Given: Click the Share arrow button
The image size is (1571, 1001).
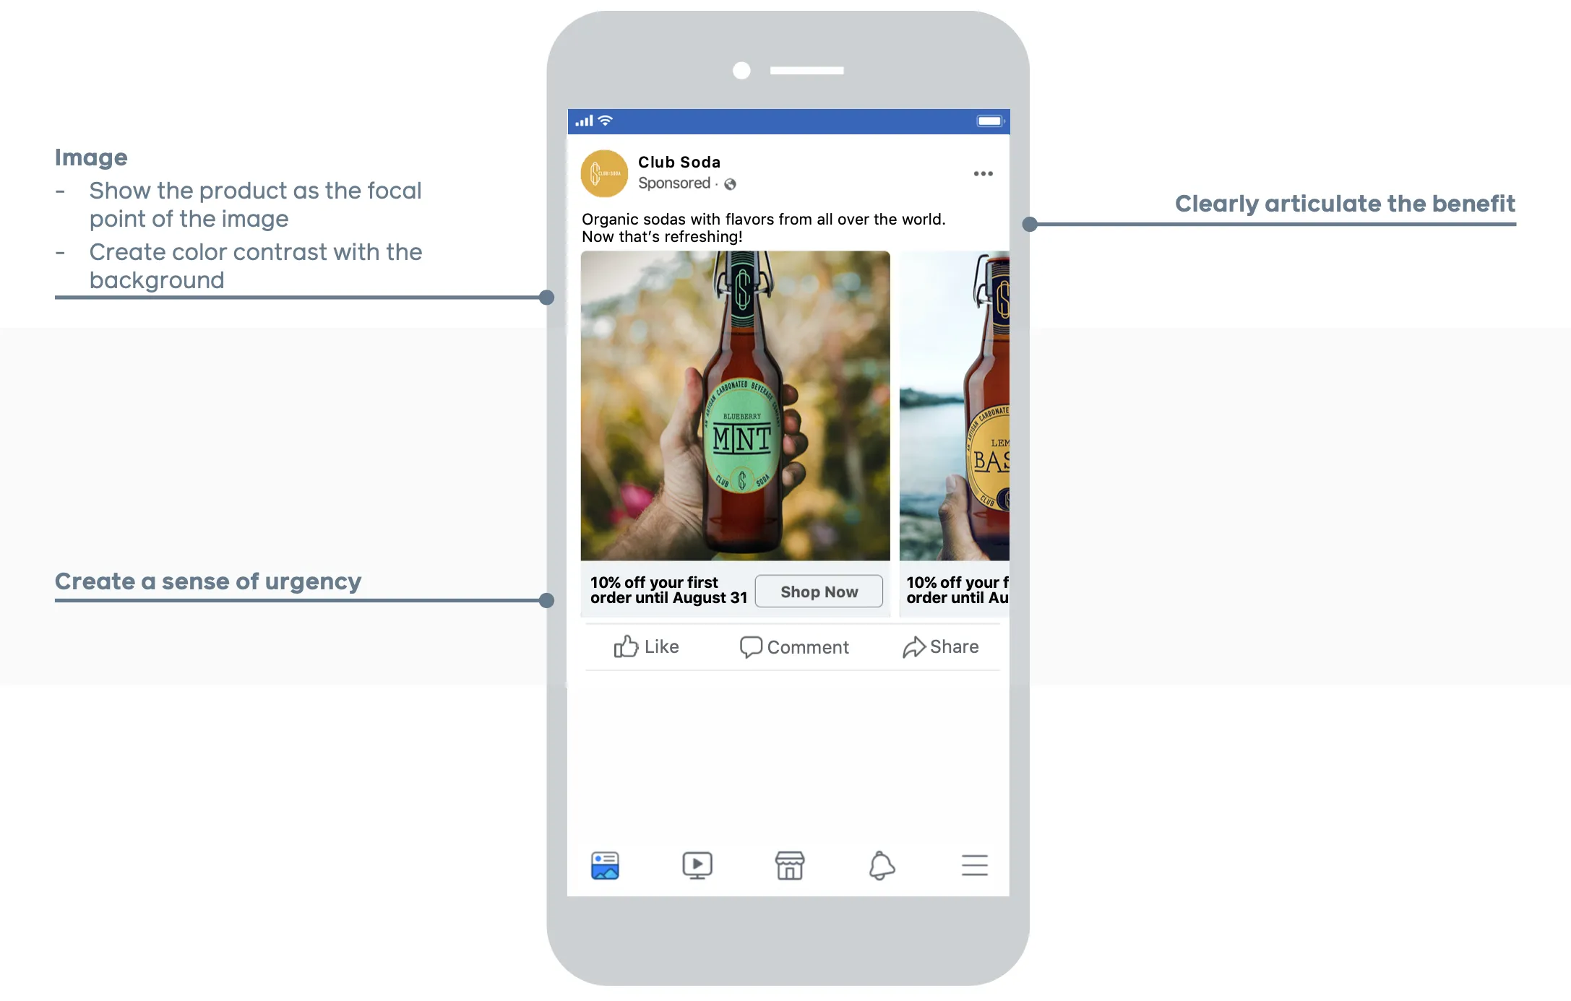Looking at the screenshot, I should coord(940,646).
